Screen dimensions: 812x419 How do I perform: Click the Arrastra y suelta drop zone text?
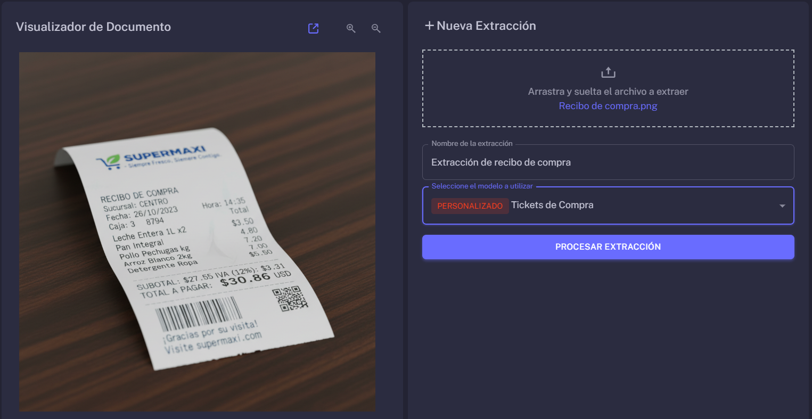(608, 92)
